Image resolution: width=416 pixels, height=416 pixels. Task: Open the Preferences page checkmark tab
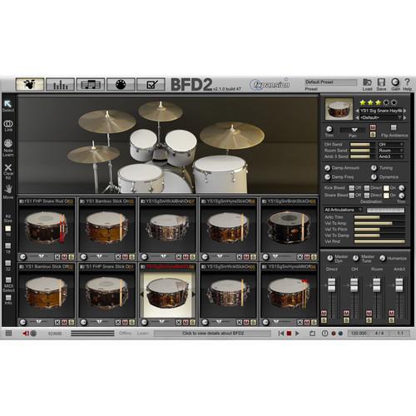tap(151, 84)
